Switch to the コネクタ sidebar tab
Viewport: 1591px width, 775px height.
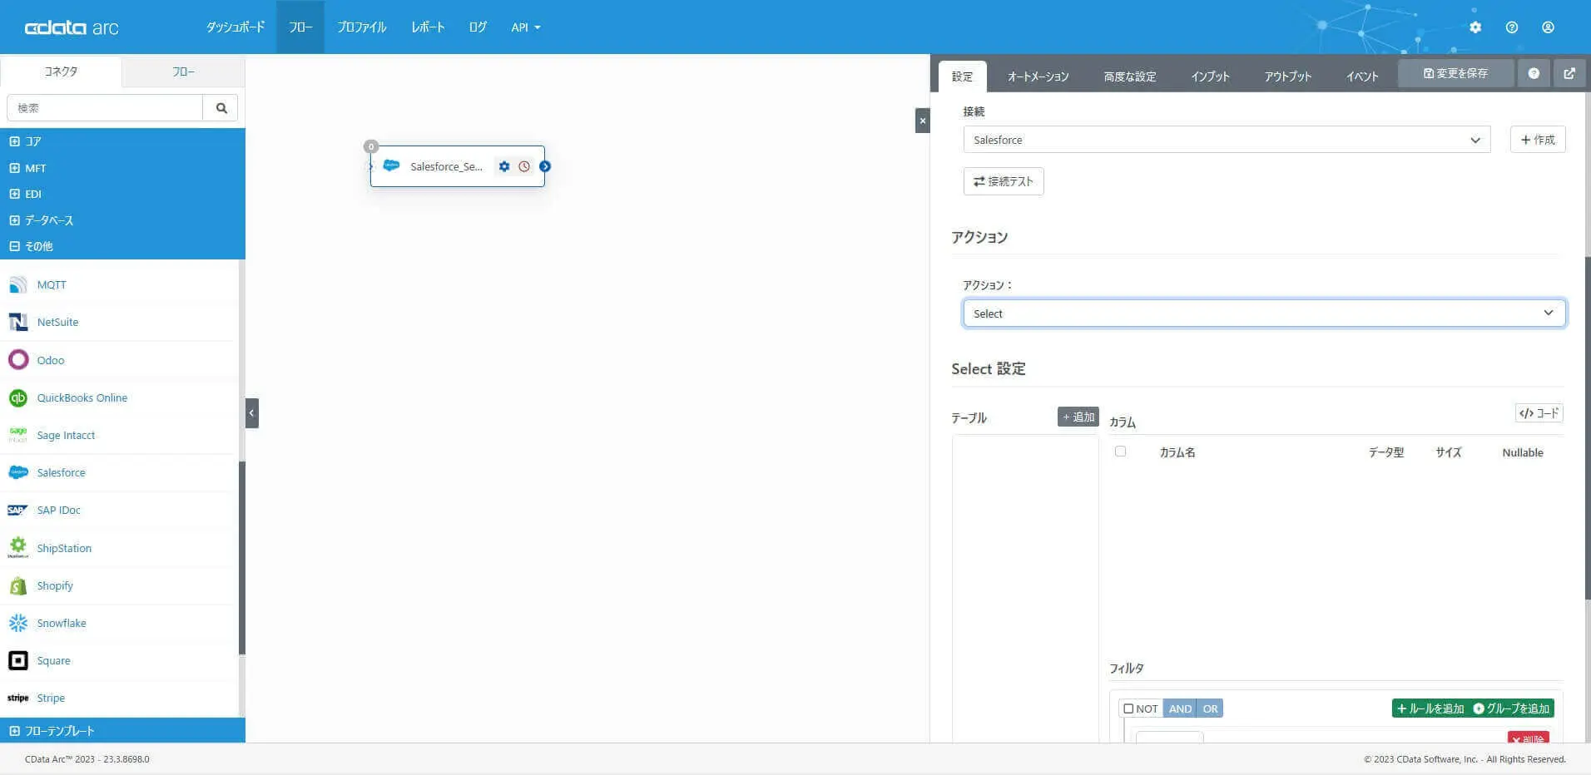(x=61, y=72)
